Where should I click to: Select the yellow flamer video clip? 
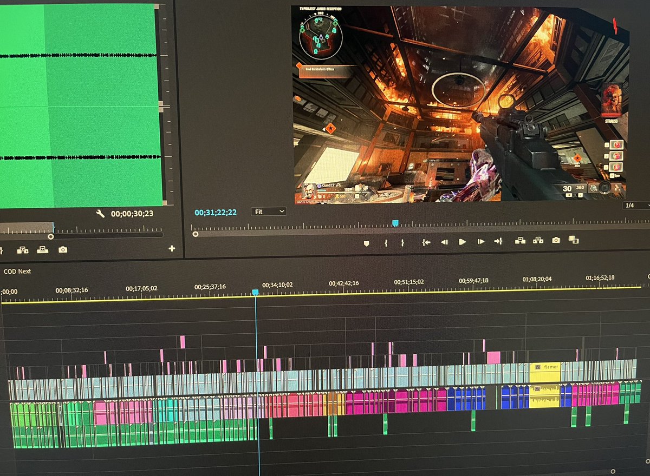[545, 373]
